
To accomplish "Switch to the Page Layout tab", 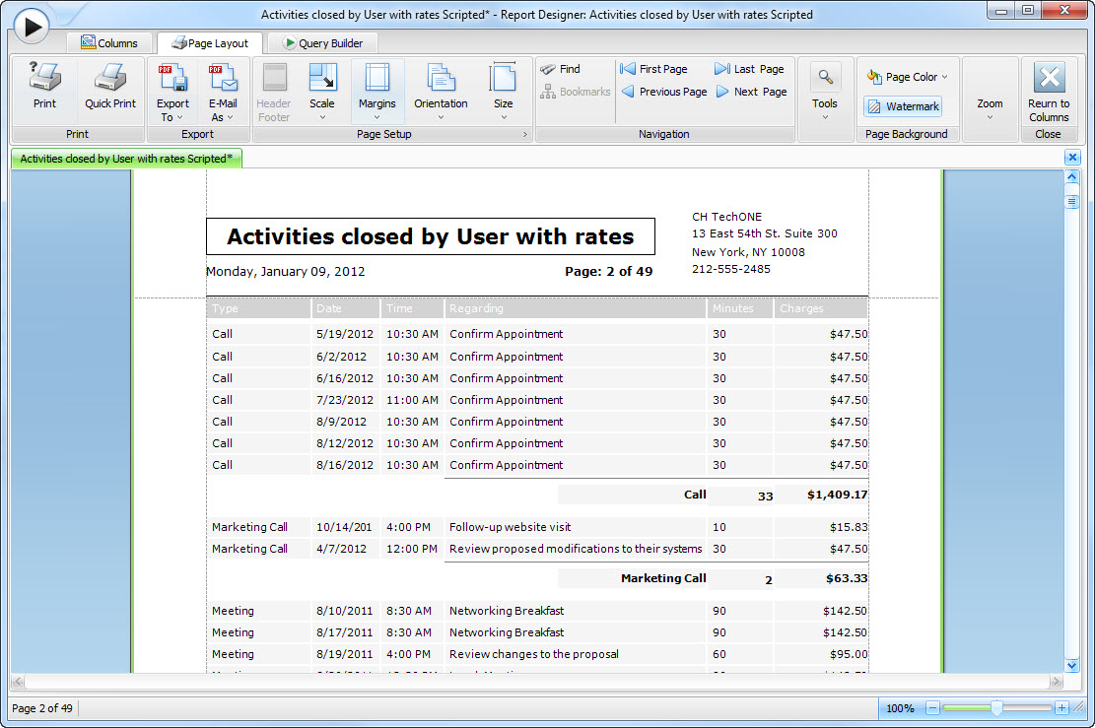I will click(210, 42).
